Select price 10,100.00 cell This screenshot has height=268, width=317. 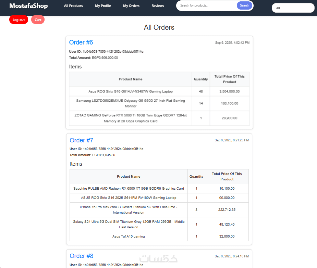227,189
